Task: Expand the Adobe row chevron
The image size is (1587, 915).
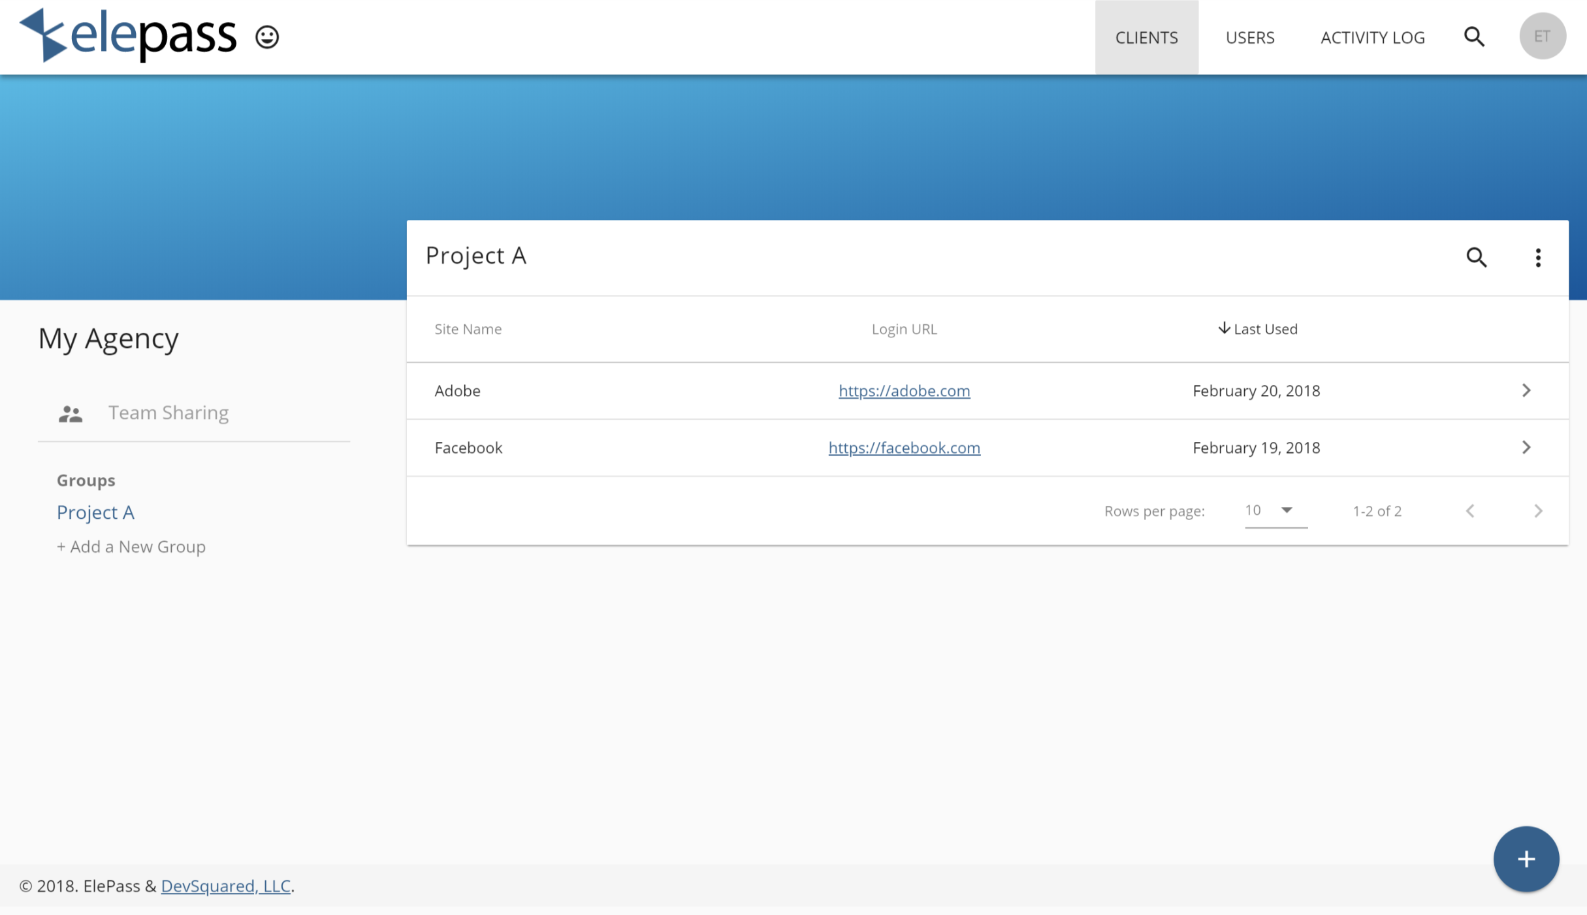Action: click(1526, 390)
